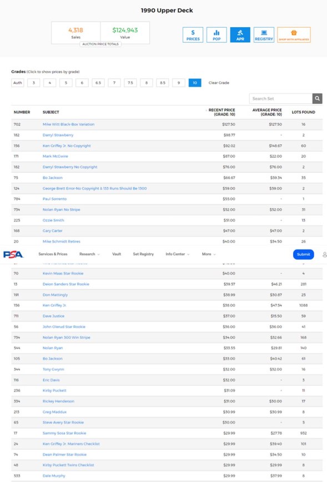
Task: Click the PSA logo
Action: pyautogui.click(x=13, y=254)
